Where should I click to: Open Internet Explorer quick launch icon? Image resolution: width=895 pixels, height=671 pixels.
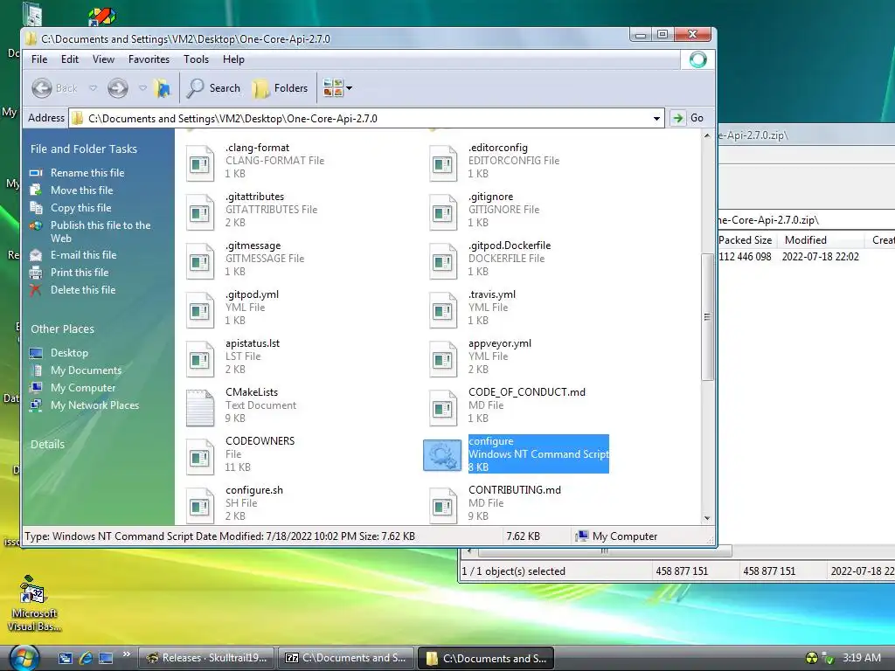86,658
